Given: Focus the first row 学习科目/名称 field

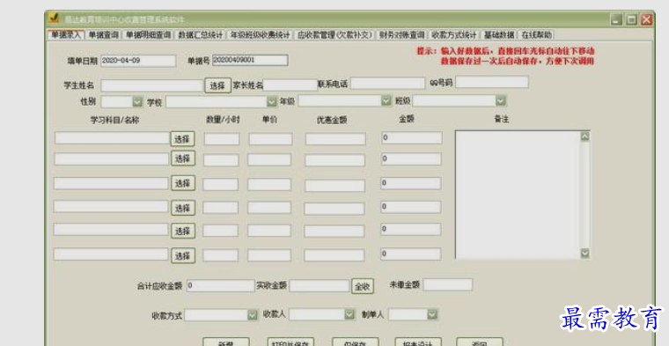Looking at the screenshot, I should click(112, 138).
